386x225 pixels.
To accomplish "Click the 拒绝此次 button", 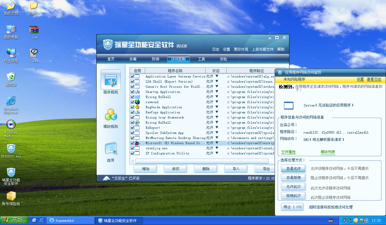I will click(293, 196).
